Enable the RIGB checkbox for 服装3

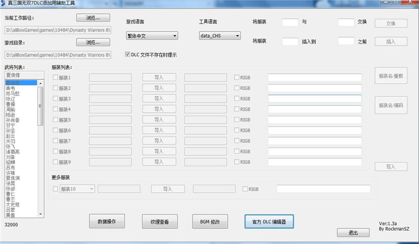tap(237, 98)
